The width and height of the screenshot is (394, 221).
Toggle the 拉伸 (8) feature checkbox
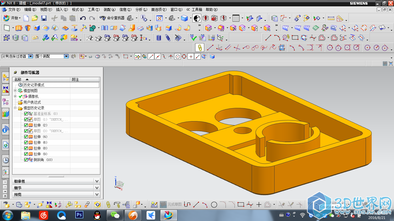[x=26, y=148]
